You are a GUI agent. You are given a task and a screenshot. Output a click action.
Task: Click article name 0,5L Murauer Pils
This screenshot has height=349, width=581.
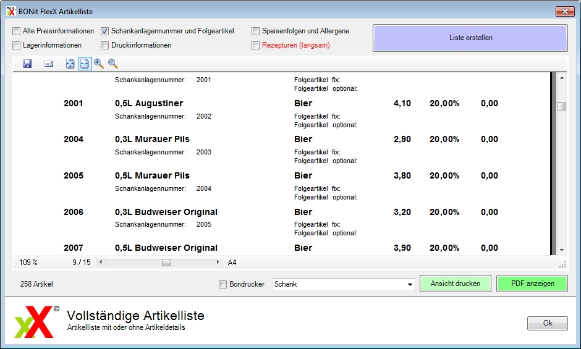pos(152,175)
